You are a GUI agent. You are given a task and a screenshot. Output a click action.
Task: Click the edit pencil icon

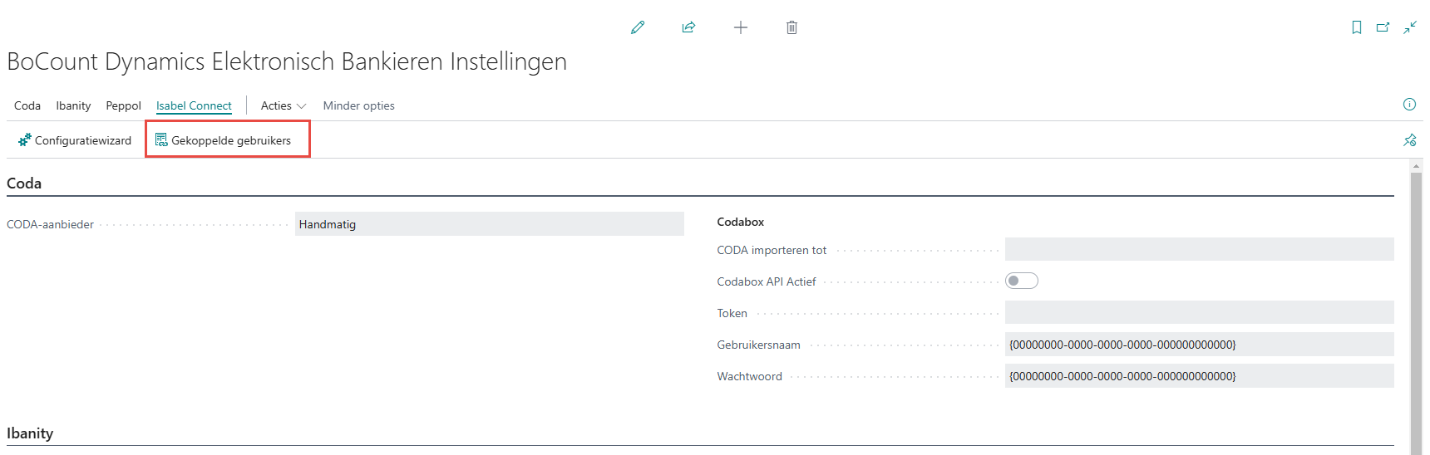point(638,27)
